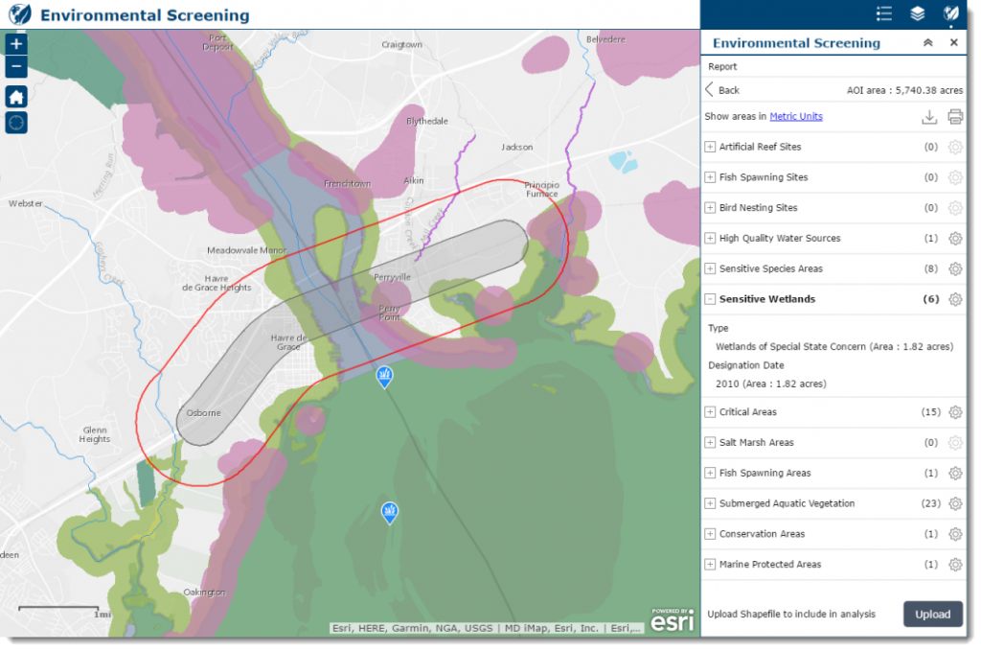Click Havre de Grace map label
981x651 pixels.
(288, 342)
